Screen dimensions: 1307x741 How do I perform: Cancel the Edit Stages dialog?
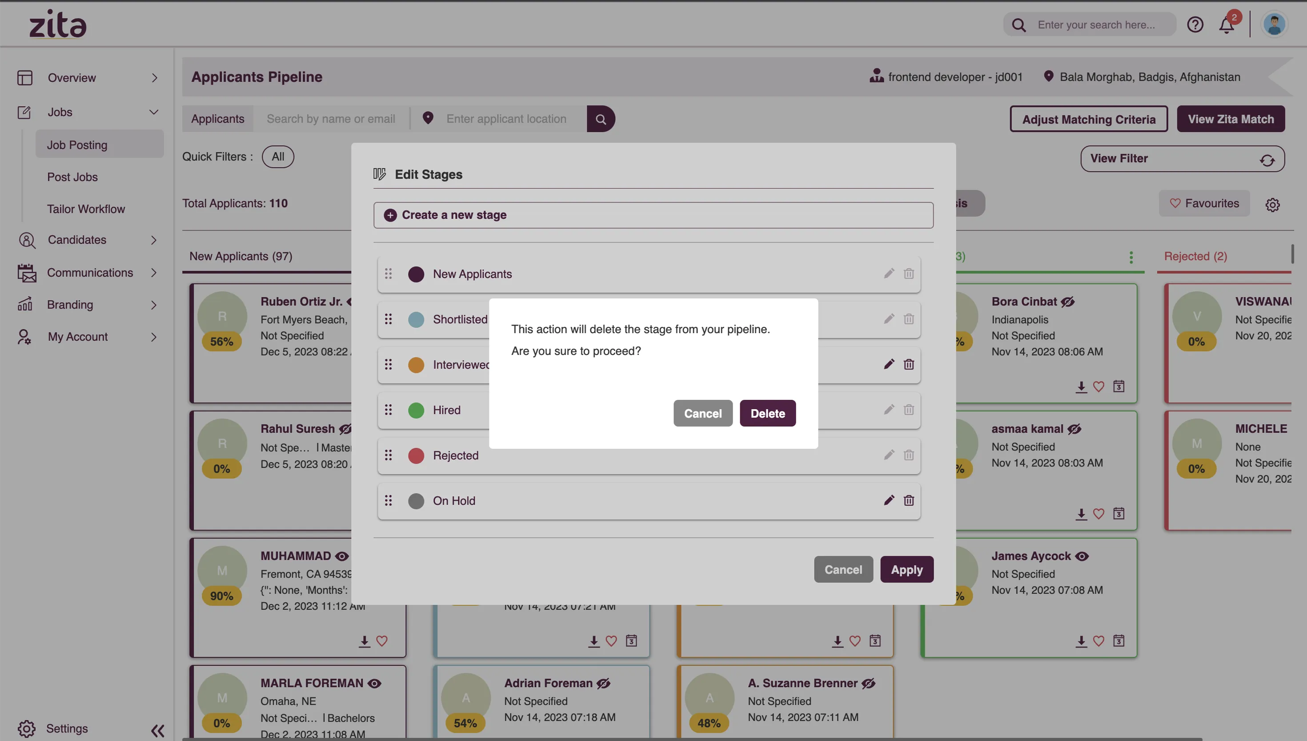[x=843, y=569]
